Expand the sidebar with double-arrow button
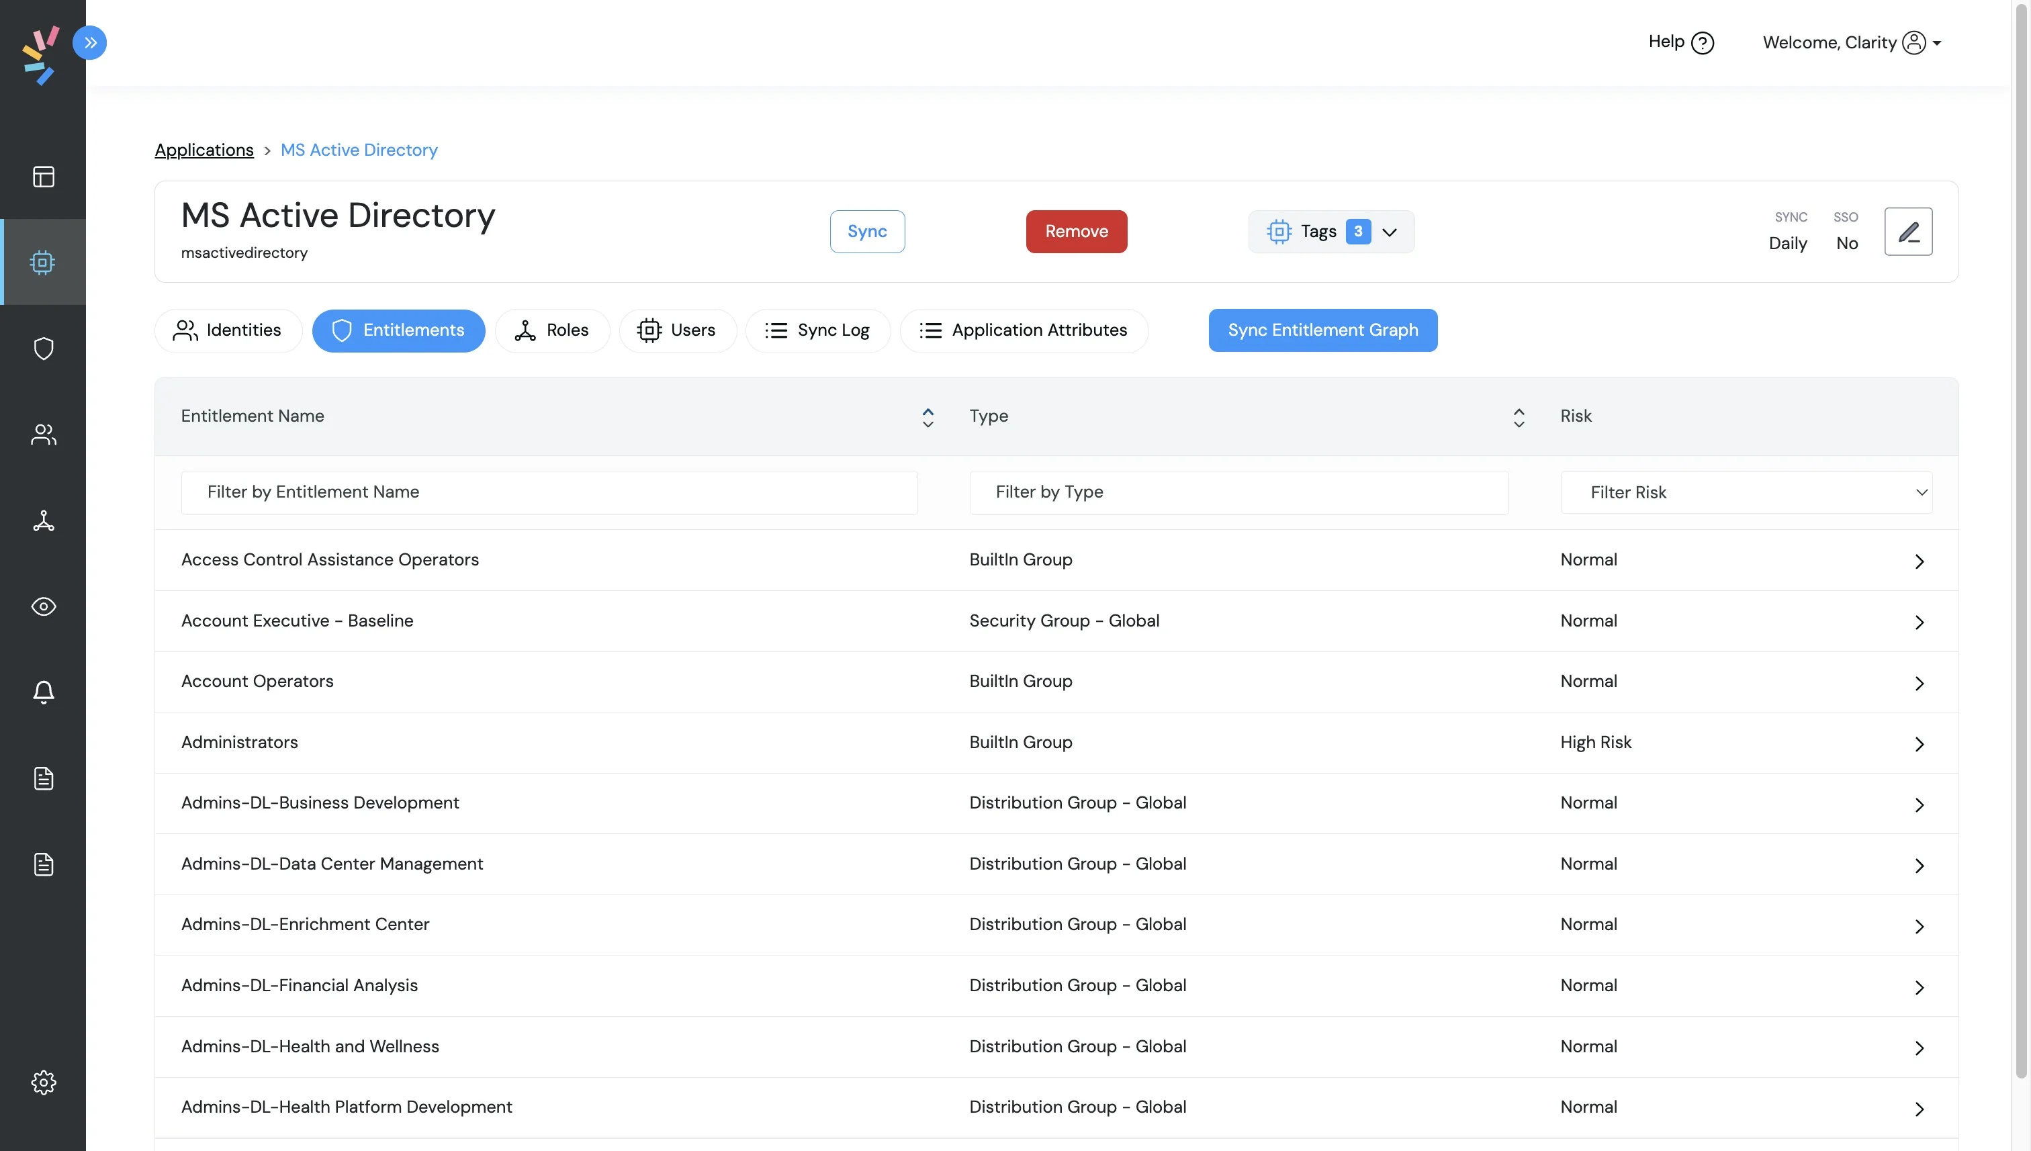Image resolution: width=2031 pixels, height=1151 pixels. [89, 43]
